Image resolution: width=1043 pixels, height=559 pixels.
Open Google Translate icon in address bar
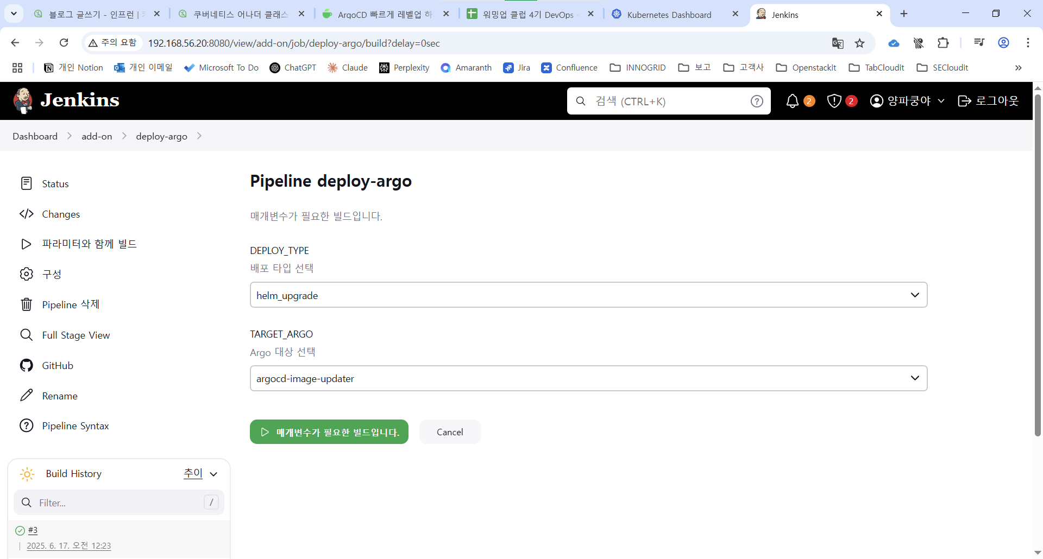pyautogui.click(x=838, y=43)
